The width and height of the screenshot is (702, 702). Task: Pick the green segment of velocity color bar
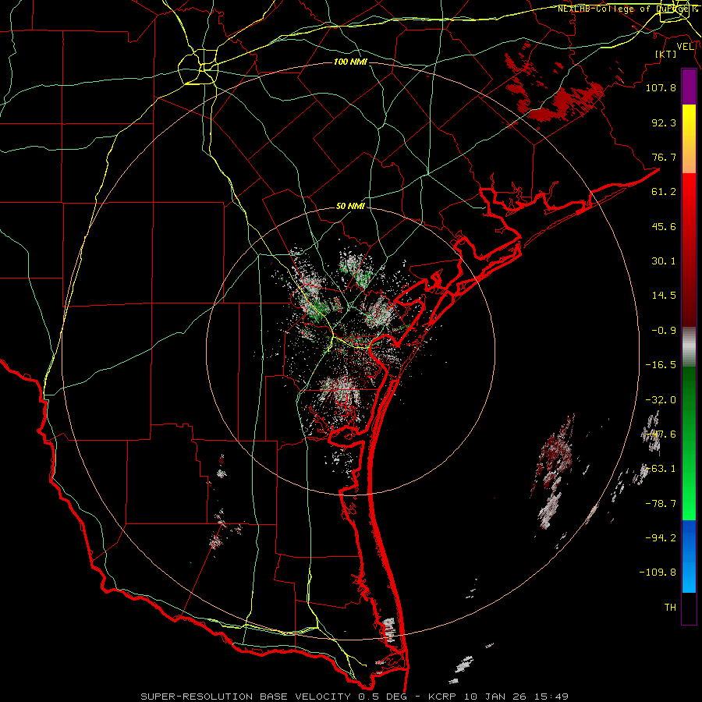689,443
